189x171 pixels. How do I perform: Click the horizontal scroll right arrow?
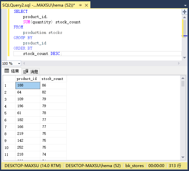coord(179,63)
